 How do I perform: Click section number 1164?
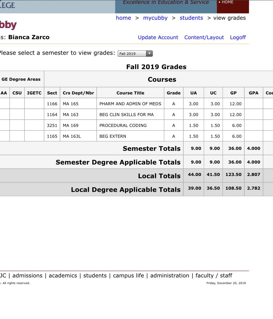[52, 115]
